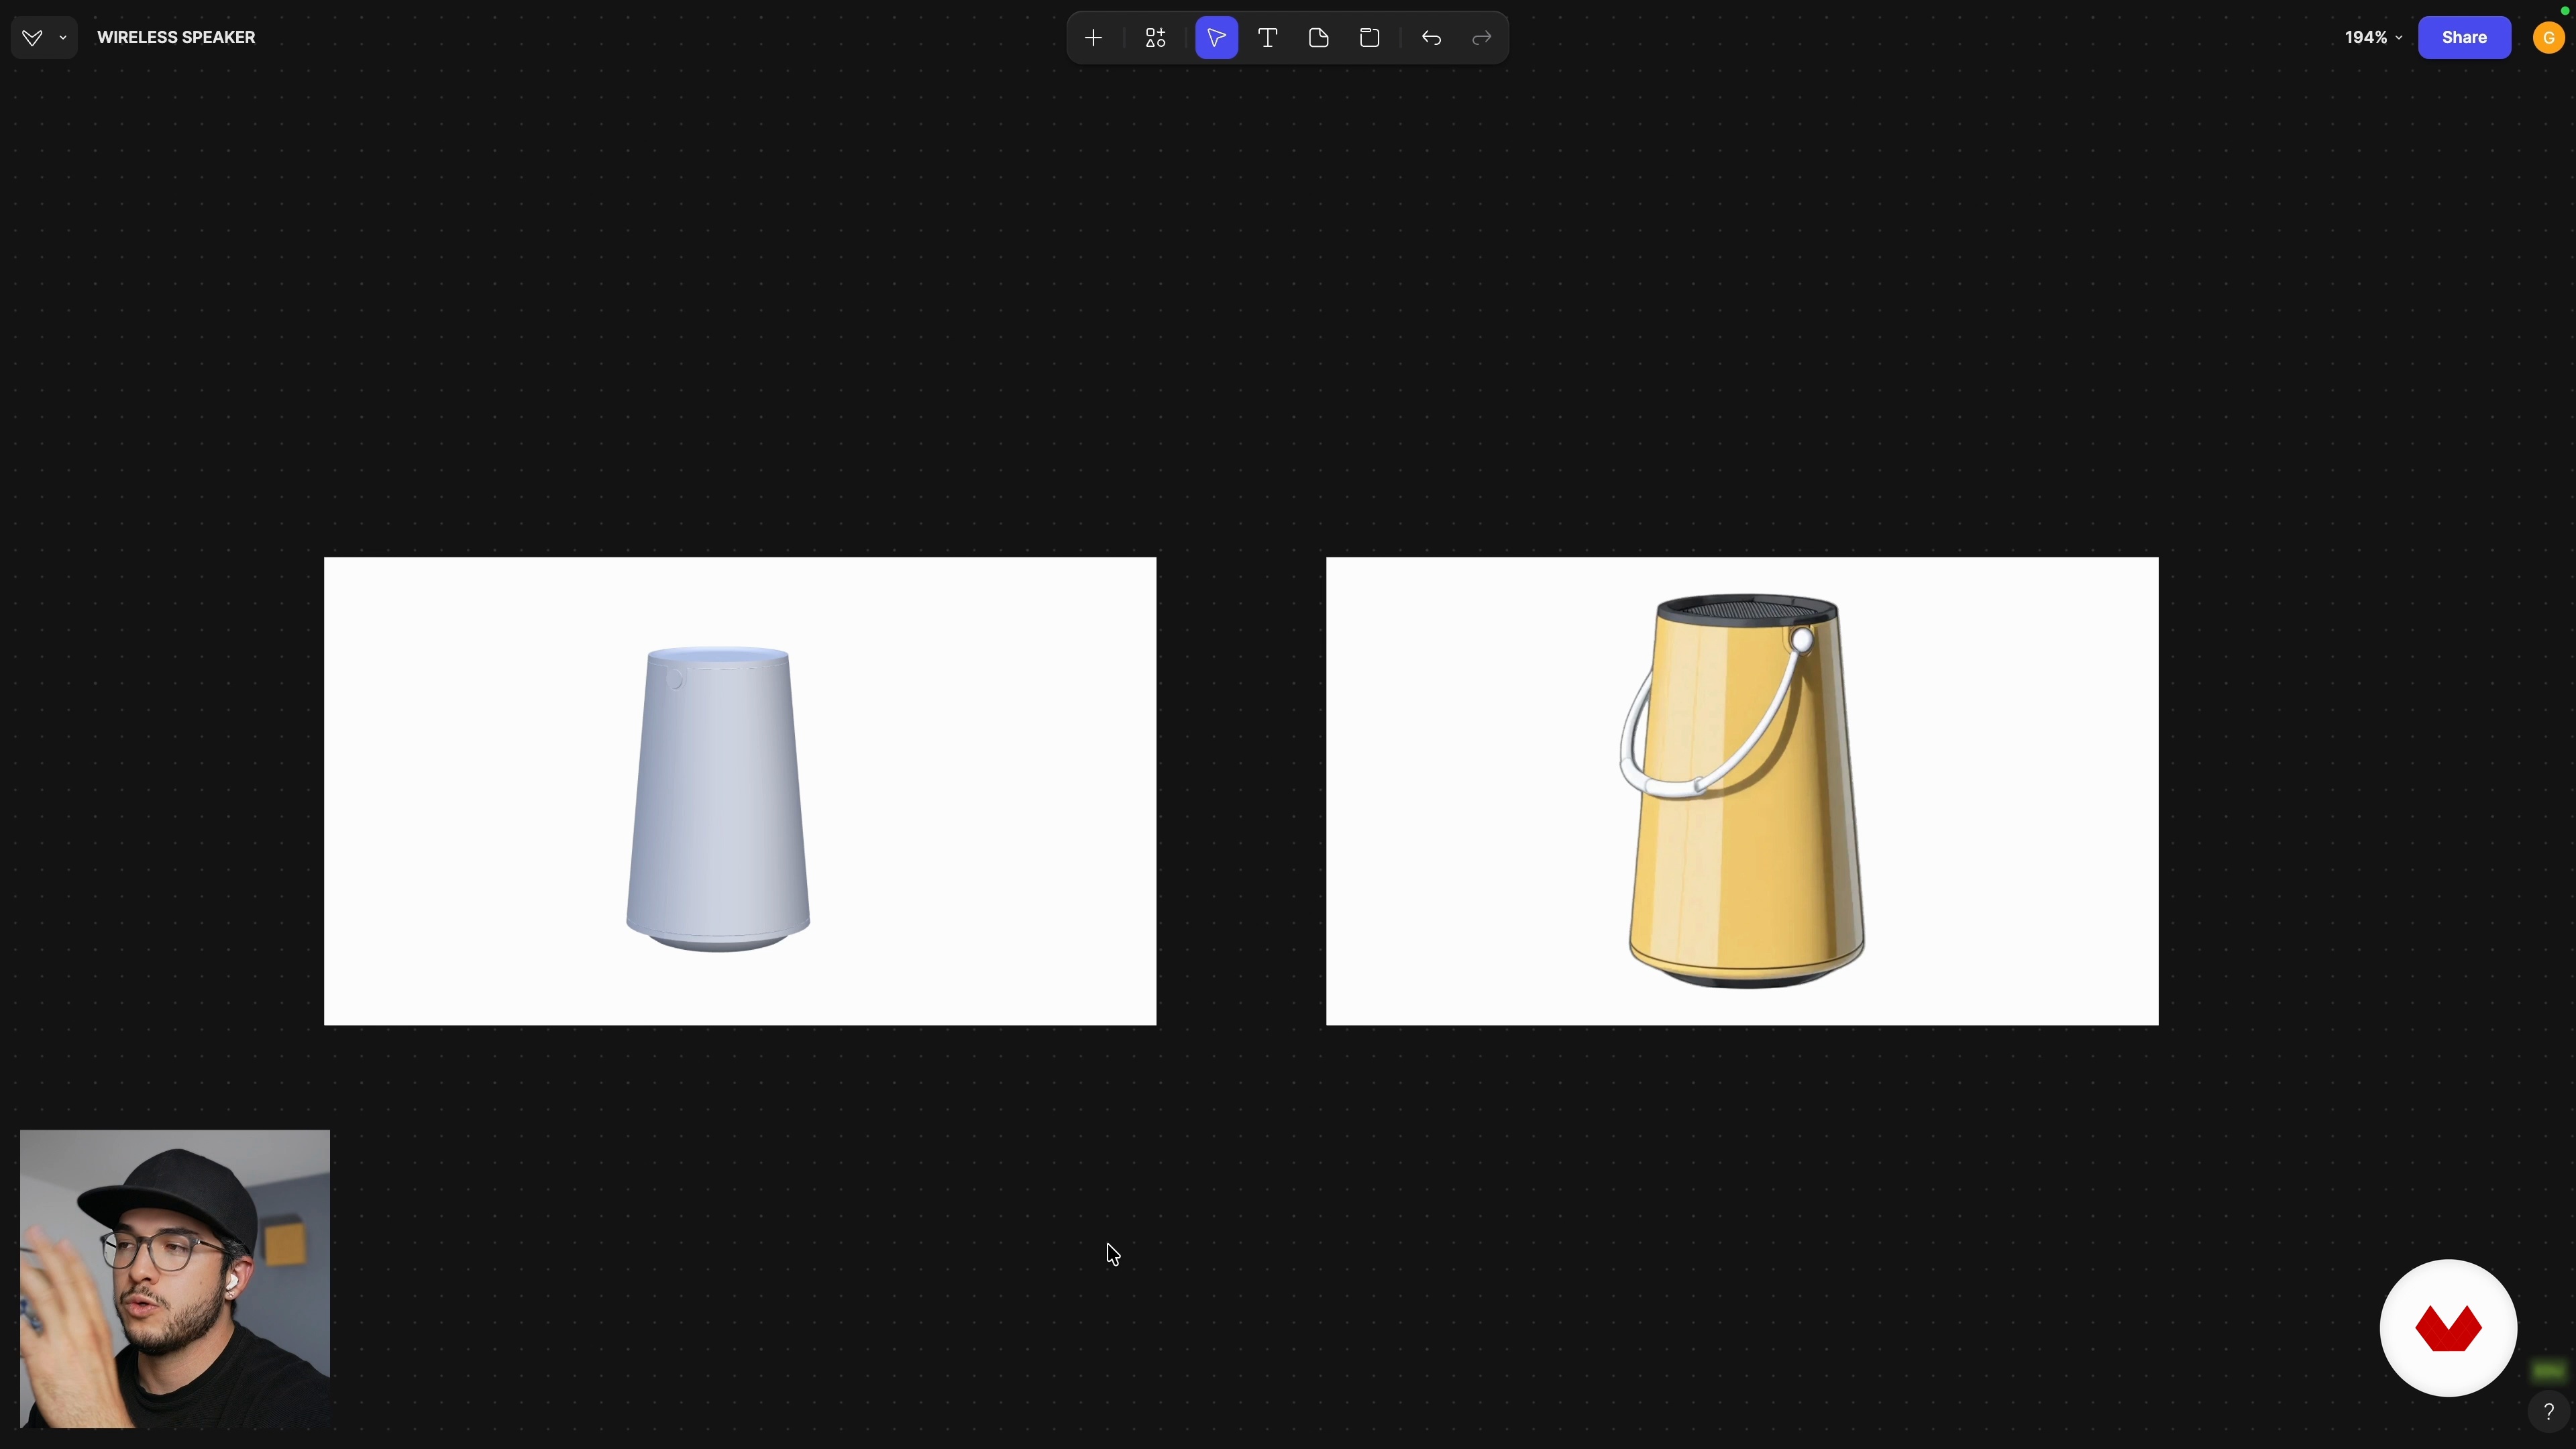2576x1449 pixels.
Task: Click the plus add-item icon
Action: click(x=1093, y=38)
